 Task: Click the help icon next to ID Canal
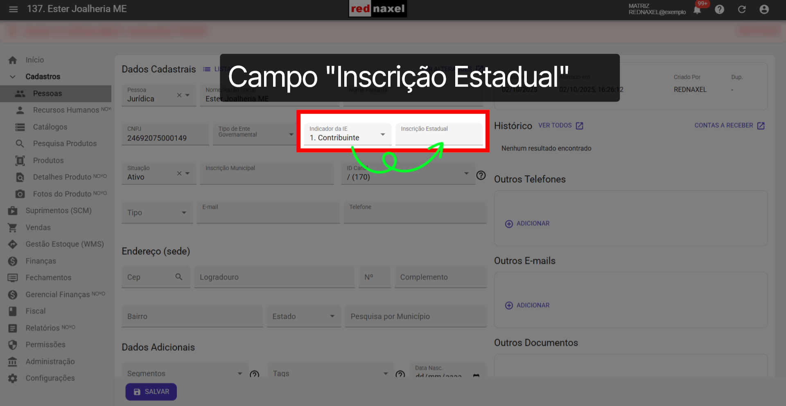(x=481, y=175)
